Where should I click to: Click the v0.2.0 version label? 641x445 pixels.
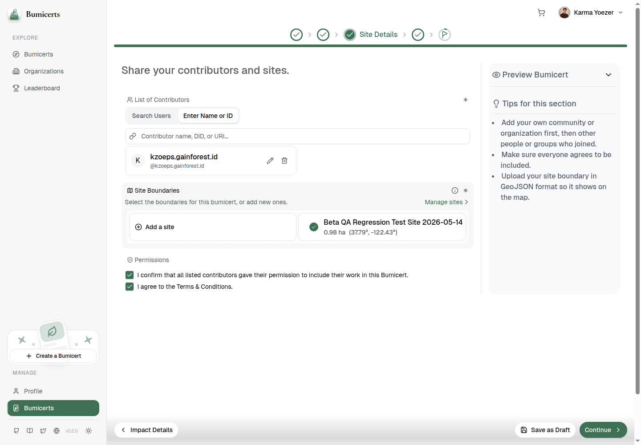(72, 431)
